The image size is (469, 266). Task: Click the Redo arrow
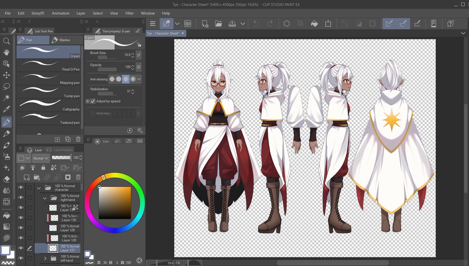(x=270, y=23)
